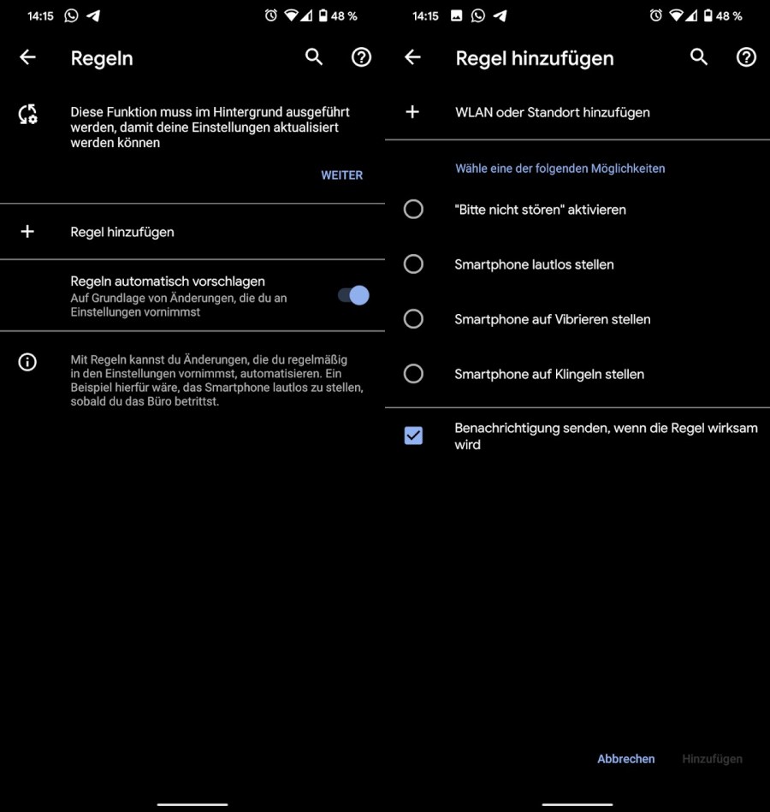Screen dimensions: 770x812
Task: Open help on Regel hinzufügen screen
Action: (746, 57)
